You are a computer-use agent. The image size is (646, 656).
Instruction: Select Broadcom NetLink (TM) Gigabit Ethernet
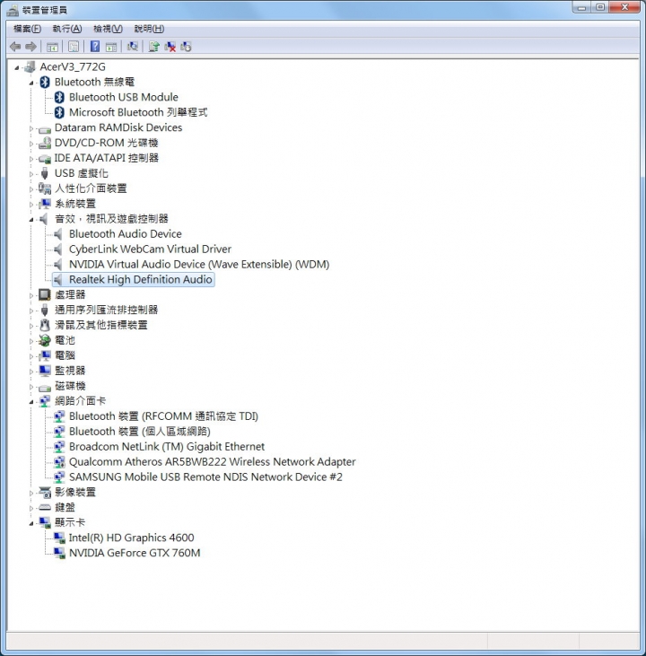coord(167,446)
